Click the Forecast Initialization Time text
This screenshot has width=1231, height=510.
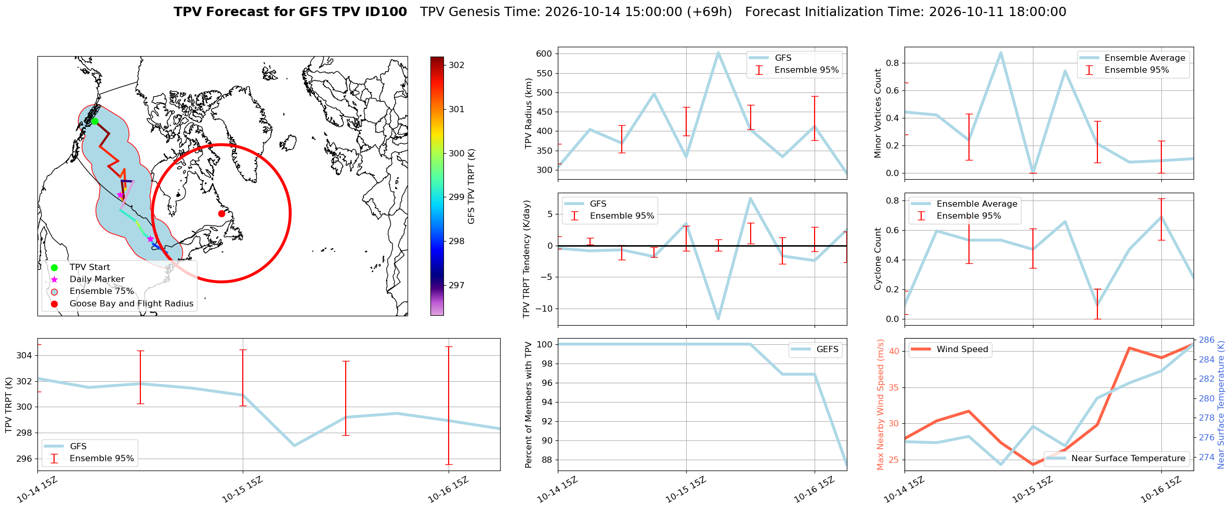[x=906, y=12]
